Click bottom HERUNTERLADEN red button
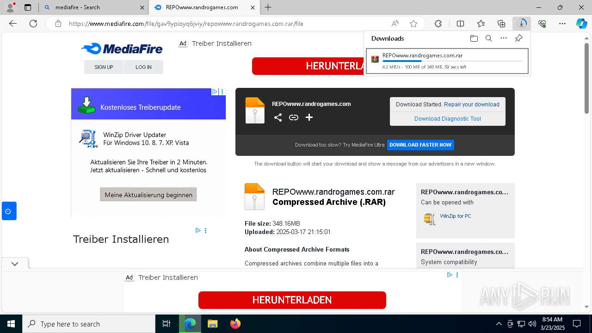 292,300
